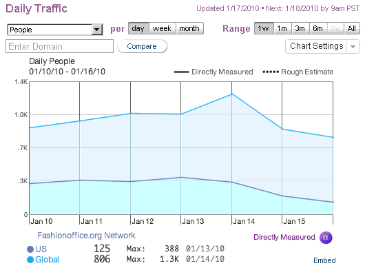Screen dimensions: 365x270
Task: Open Chart Settings menu
Action: tap(322, 46)
